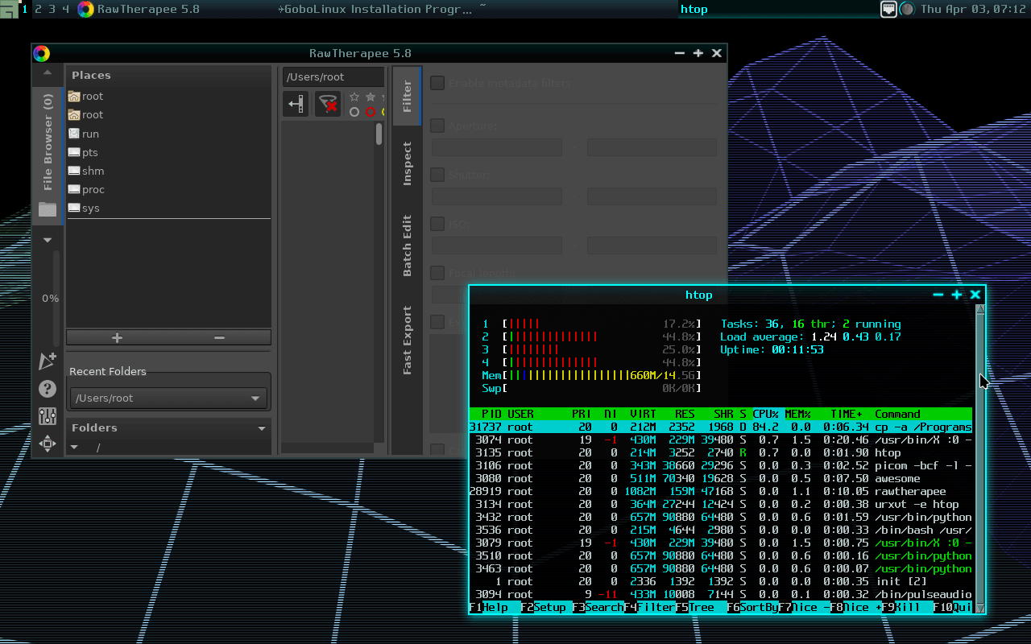Switch to the Fast Export tab

coord(407,340)
